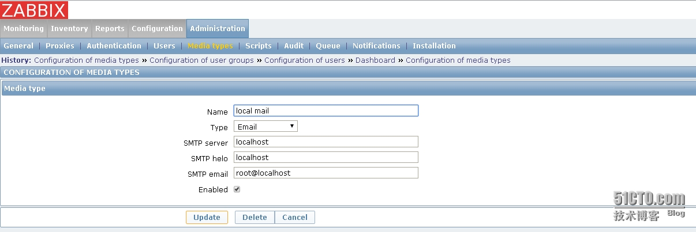Follow history link Configuration of users
Image resolution: width=696 pixels, height=232 pixels.
pyautogui.click(x=305, y=60)
